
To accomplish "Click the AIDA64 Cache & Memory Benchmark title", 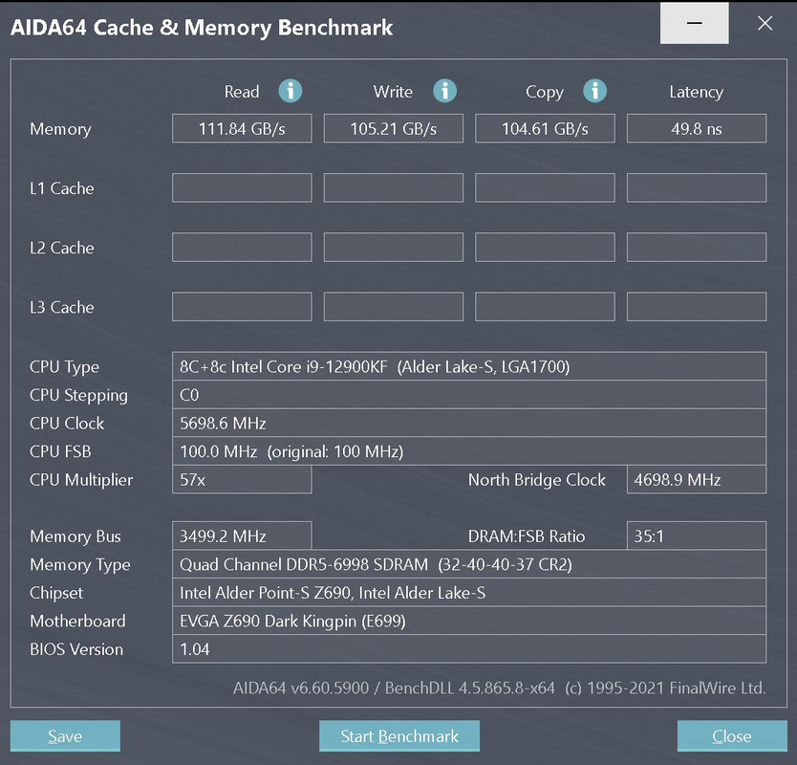I will [202, 28].
